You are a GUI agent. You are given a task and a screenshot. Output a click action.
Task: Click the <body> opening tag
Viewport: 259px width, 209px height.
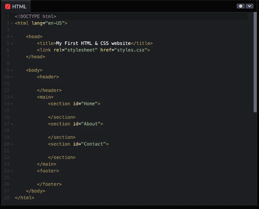(x=34, y=70)
